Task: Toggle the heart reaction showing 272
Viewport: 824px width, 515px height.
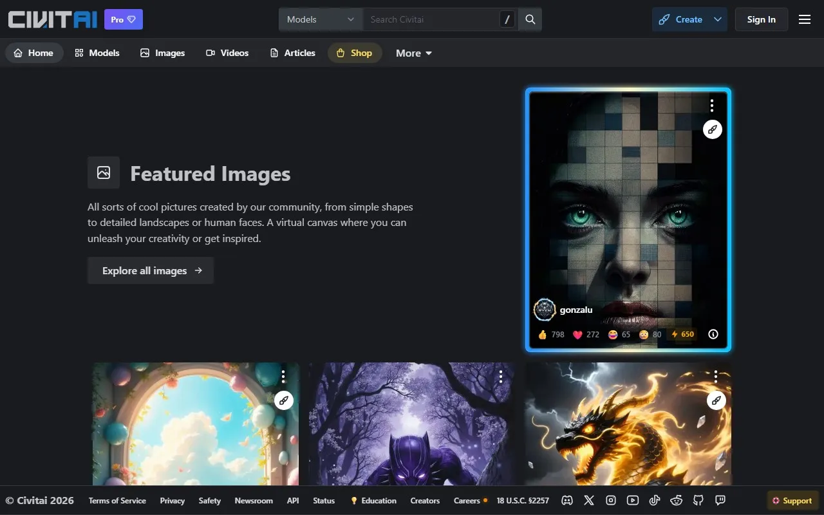Action: click(x=586, y=334)
